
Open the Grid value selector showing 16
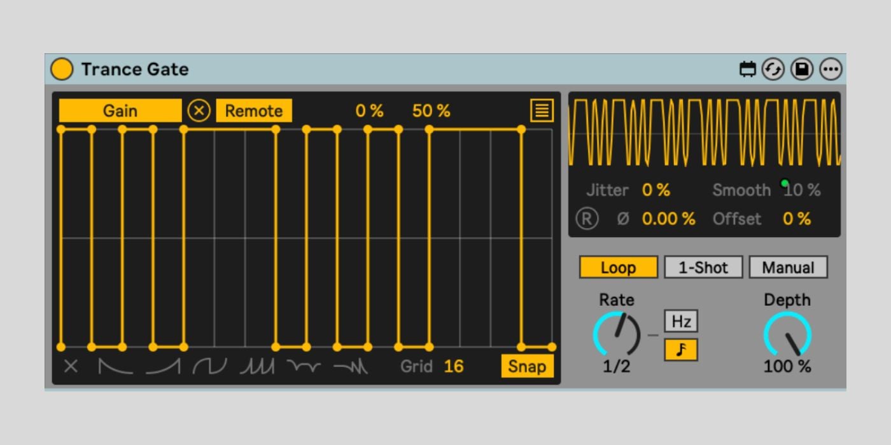coord(454,366)
